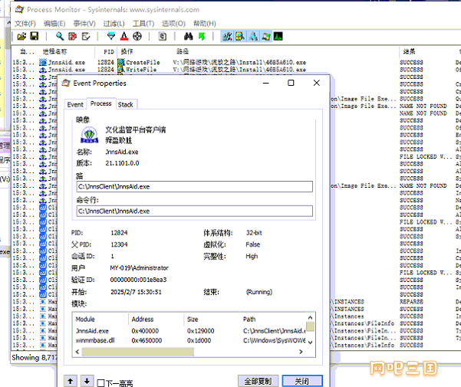Click the 命令行 command line field
Image resolution: width=461 pixels, height=387 pixels.
point(194,211)
